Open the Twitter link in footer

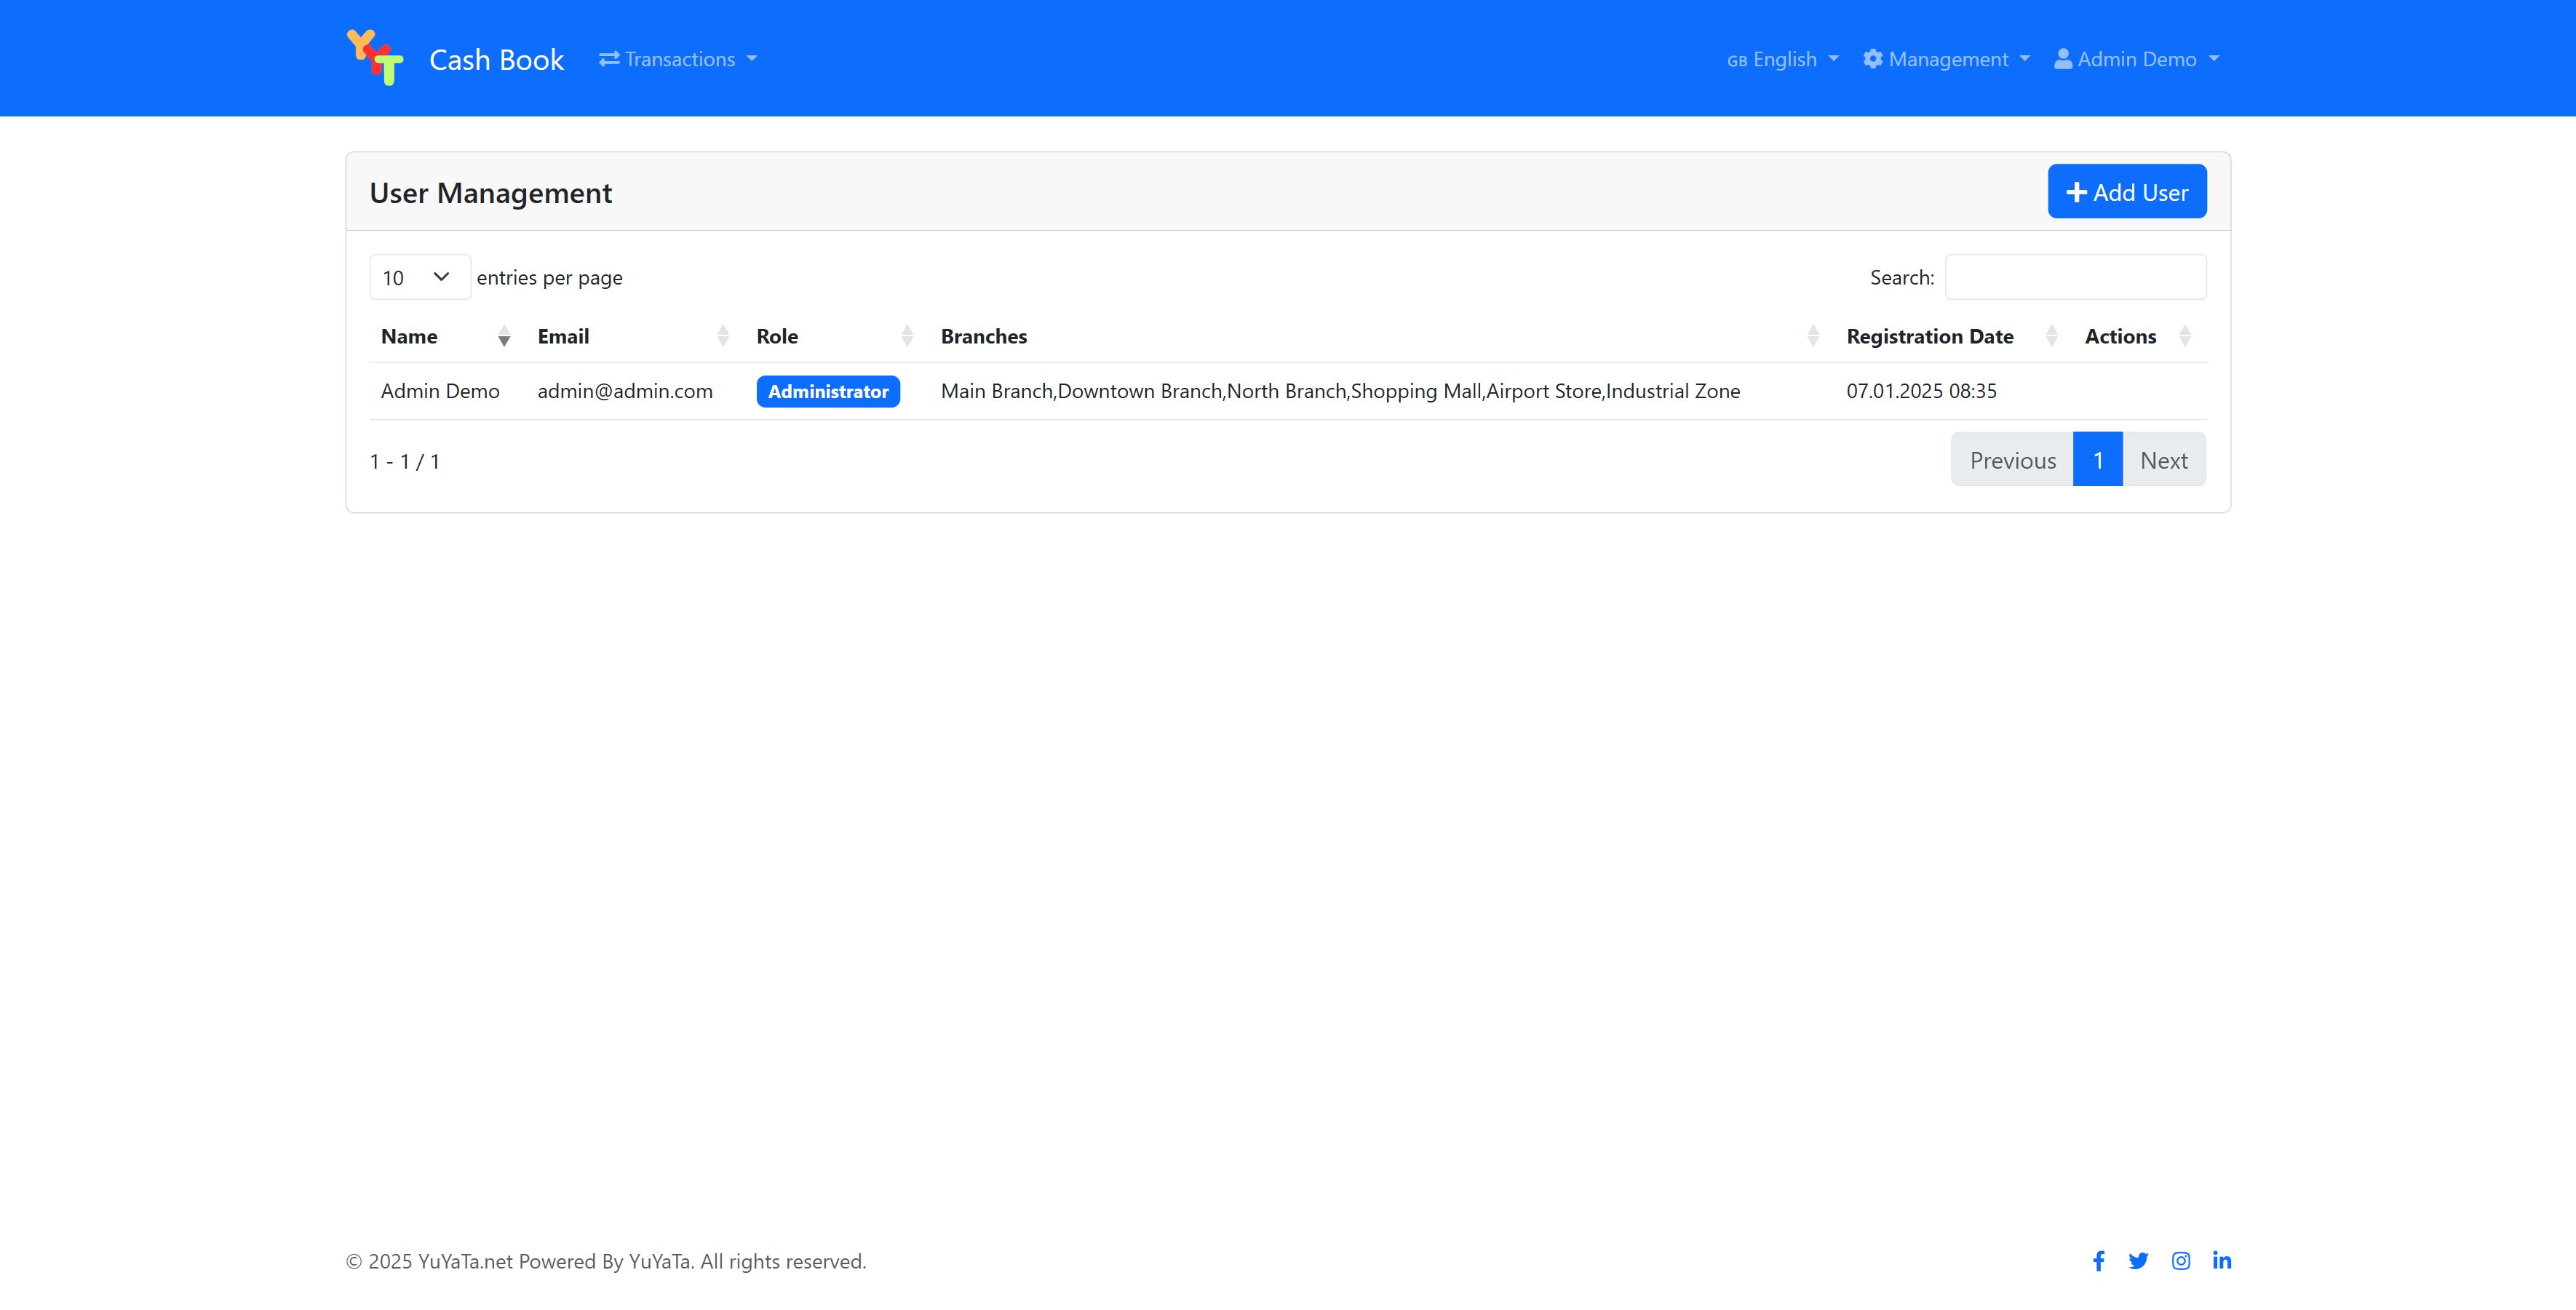[x=2138, y=1261]
